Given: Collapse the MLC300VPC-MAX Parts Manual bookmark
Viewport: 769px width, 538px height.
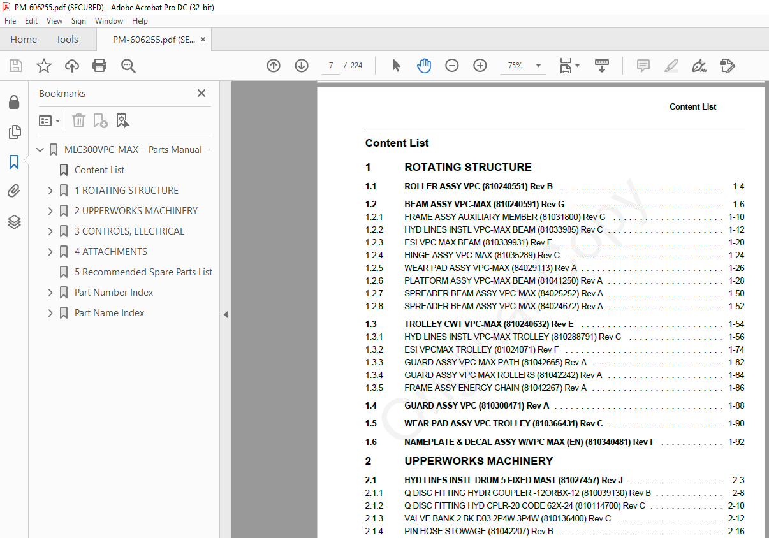Looking at the screenshot, I should tap(40, 150).
